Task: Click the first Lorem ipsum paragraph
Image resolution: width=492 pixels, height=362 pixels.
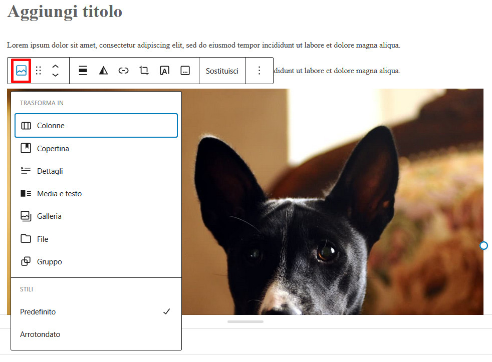Action: tap(203, 45)
